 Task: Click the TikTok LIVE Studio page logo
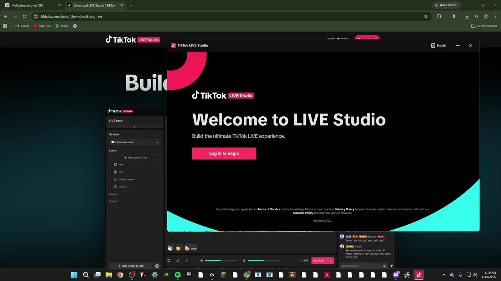(133, 39)
